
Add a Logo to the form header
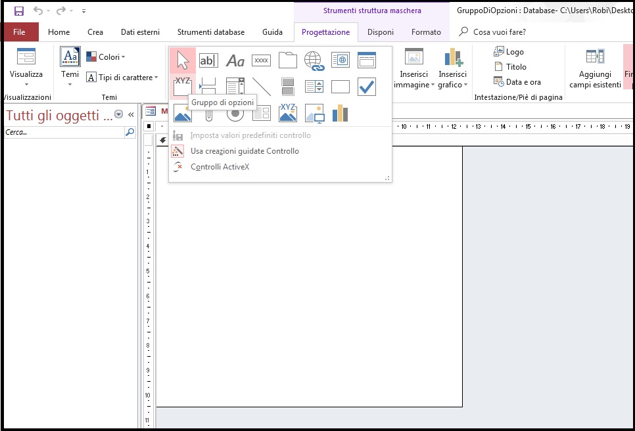click(x=509, y=52)
